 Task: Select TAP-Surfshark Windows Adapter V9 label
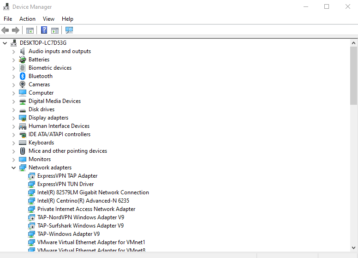pos(80,226)
